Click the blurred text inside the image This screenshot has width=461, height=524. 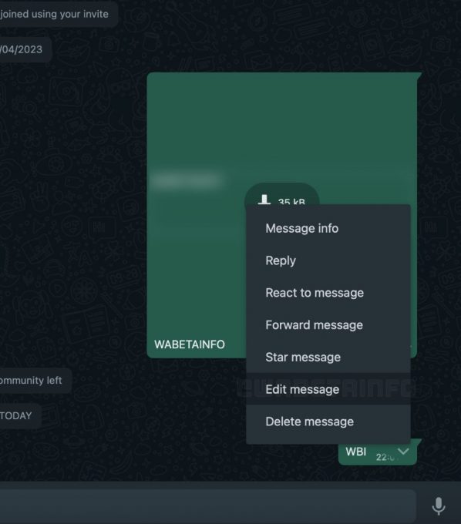point(187,180)
